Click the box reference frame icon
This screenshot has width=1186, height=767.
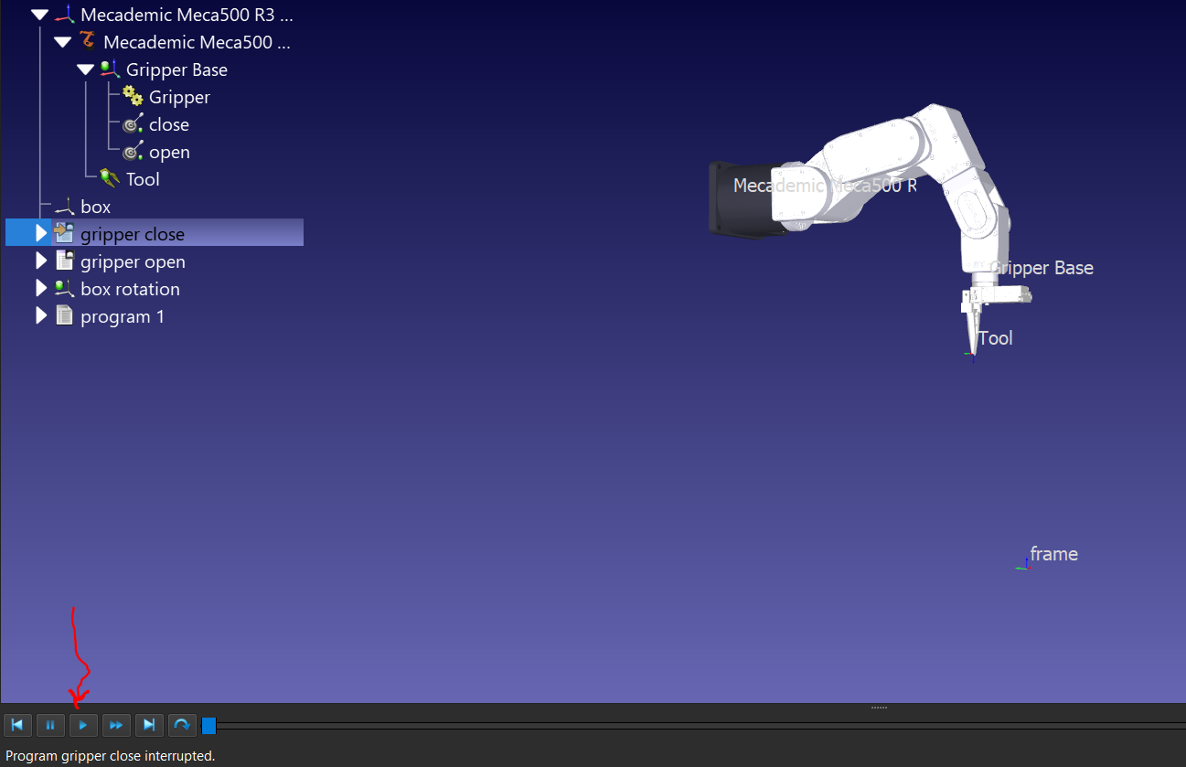pyautogui.click(x=64, y=207)
